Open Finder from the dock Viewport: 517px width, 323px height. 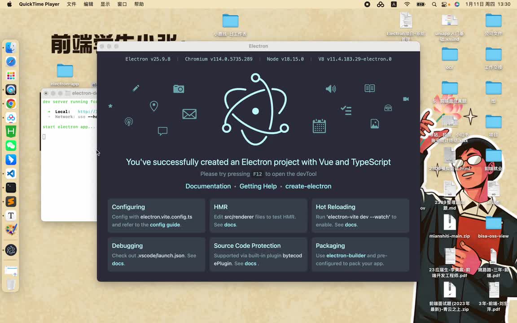(x=11, y=48)
